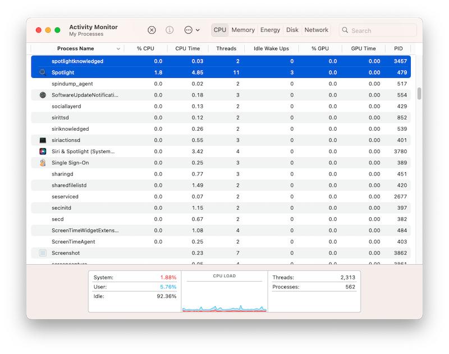Screen dimensions: 449x354
Task: Click the ellipsis more-options icon
Action: pos(188,30)
